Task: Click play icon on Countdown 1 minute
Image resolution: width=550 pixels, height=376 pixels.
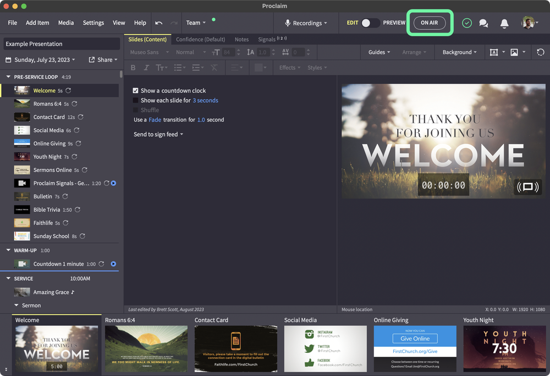Action: coord(113,264)
